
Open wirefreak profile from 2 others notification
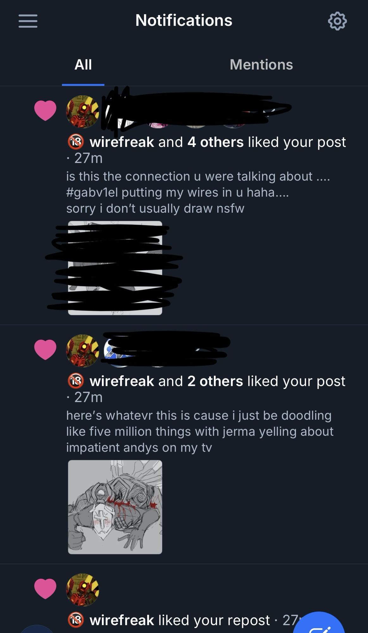pos(122,381)
